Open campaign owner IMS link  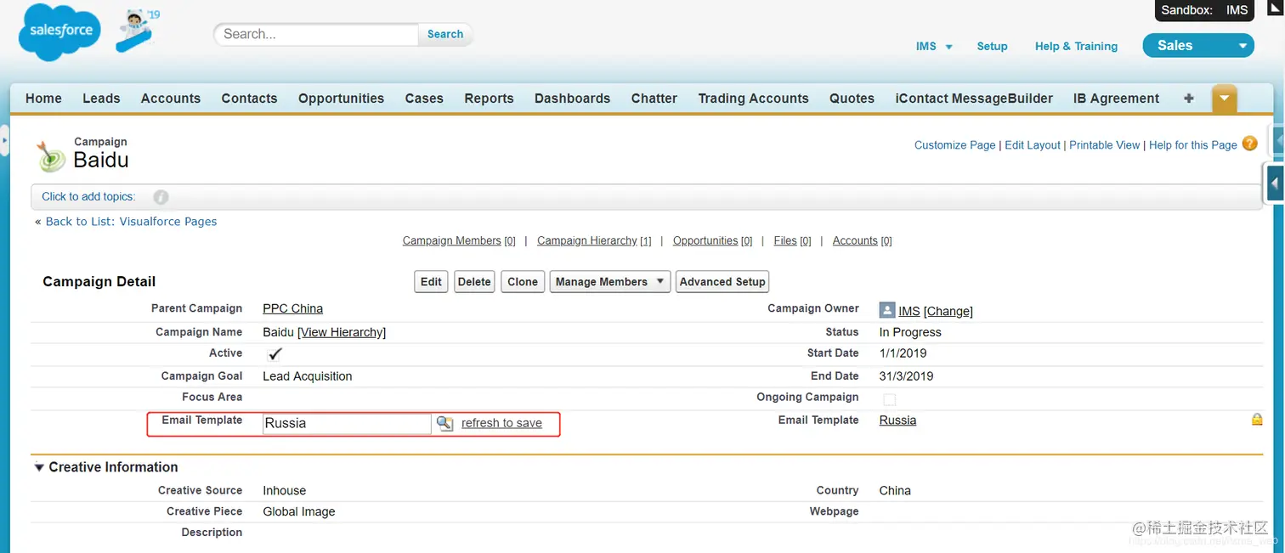pyautogui.click(x=909, y=312)
